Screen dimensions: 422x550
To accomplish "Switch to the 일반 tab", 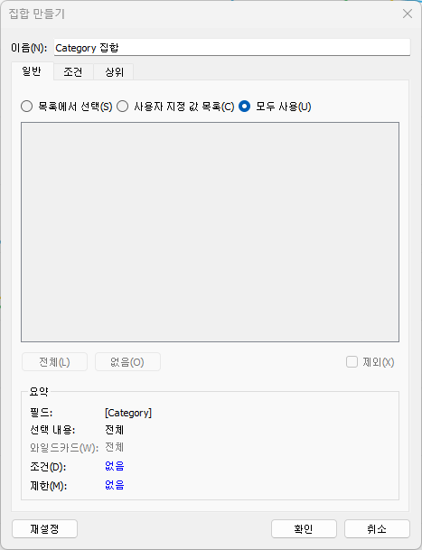I will tap(33, 71).
